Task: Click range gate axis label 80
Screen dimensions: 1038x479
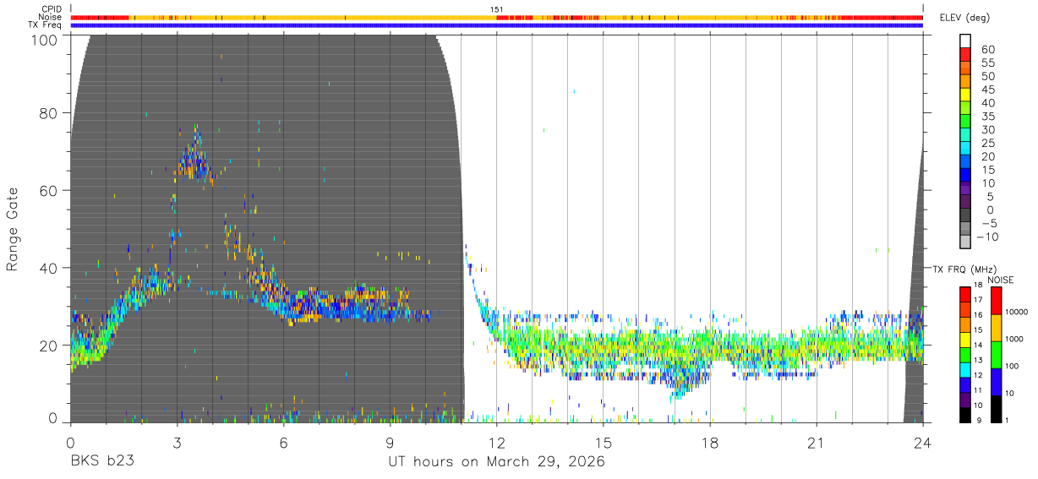Action: tap(47, 113)
